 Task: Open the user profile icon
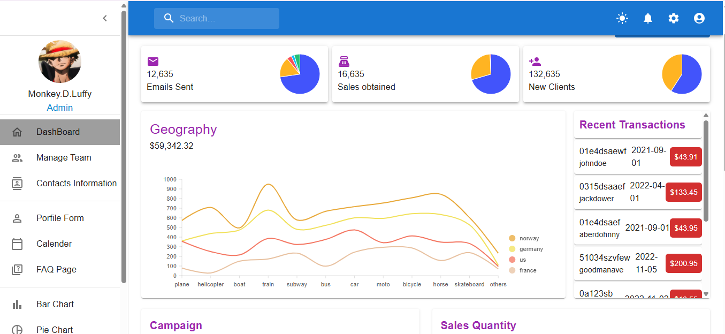coord(699,18)
